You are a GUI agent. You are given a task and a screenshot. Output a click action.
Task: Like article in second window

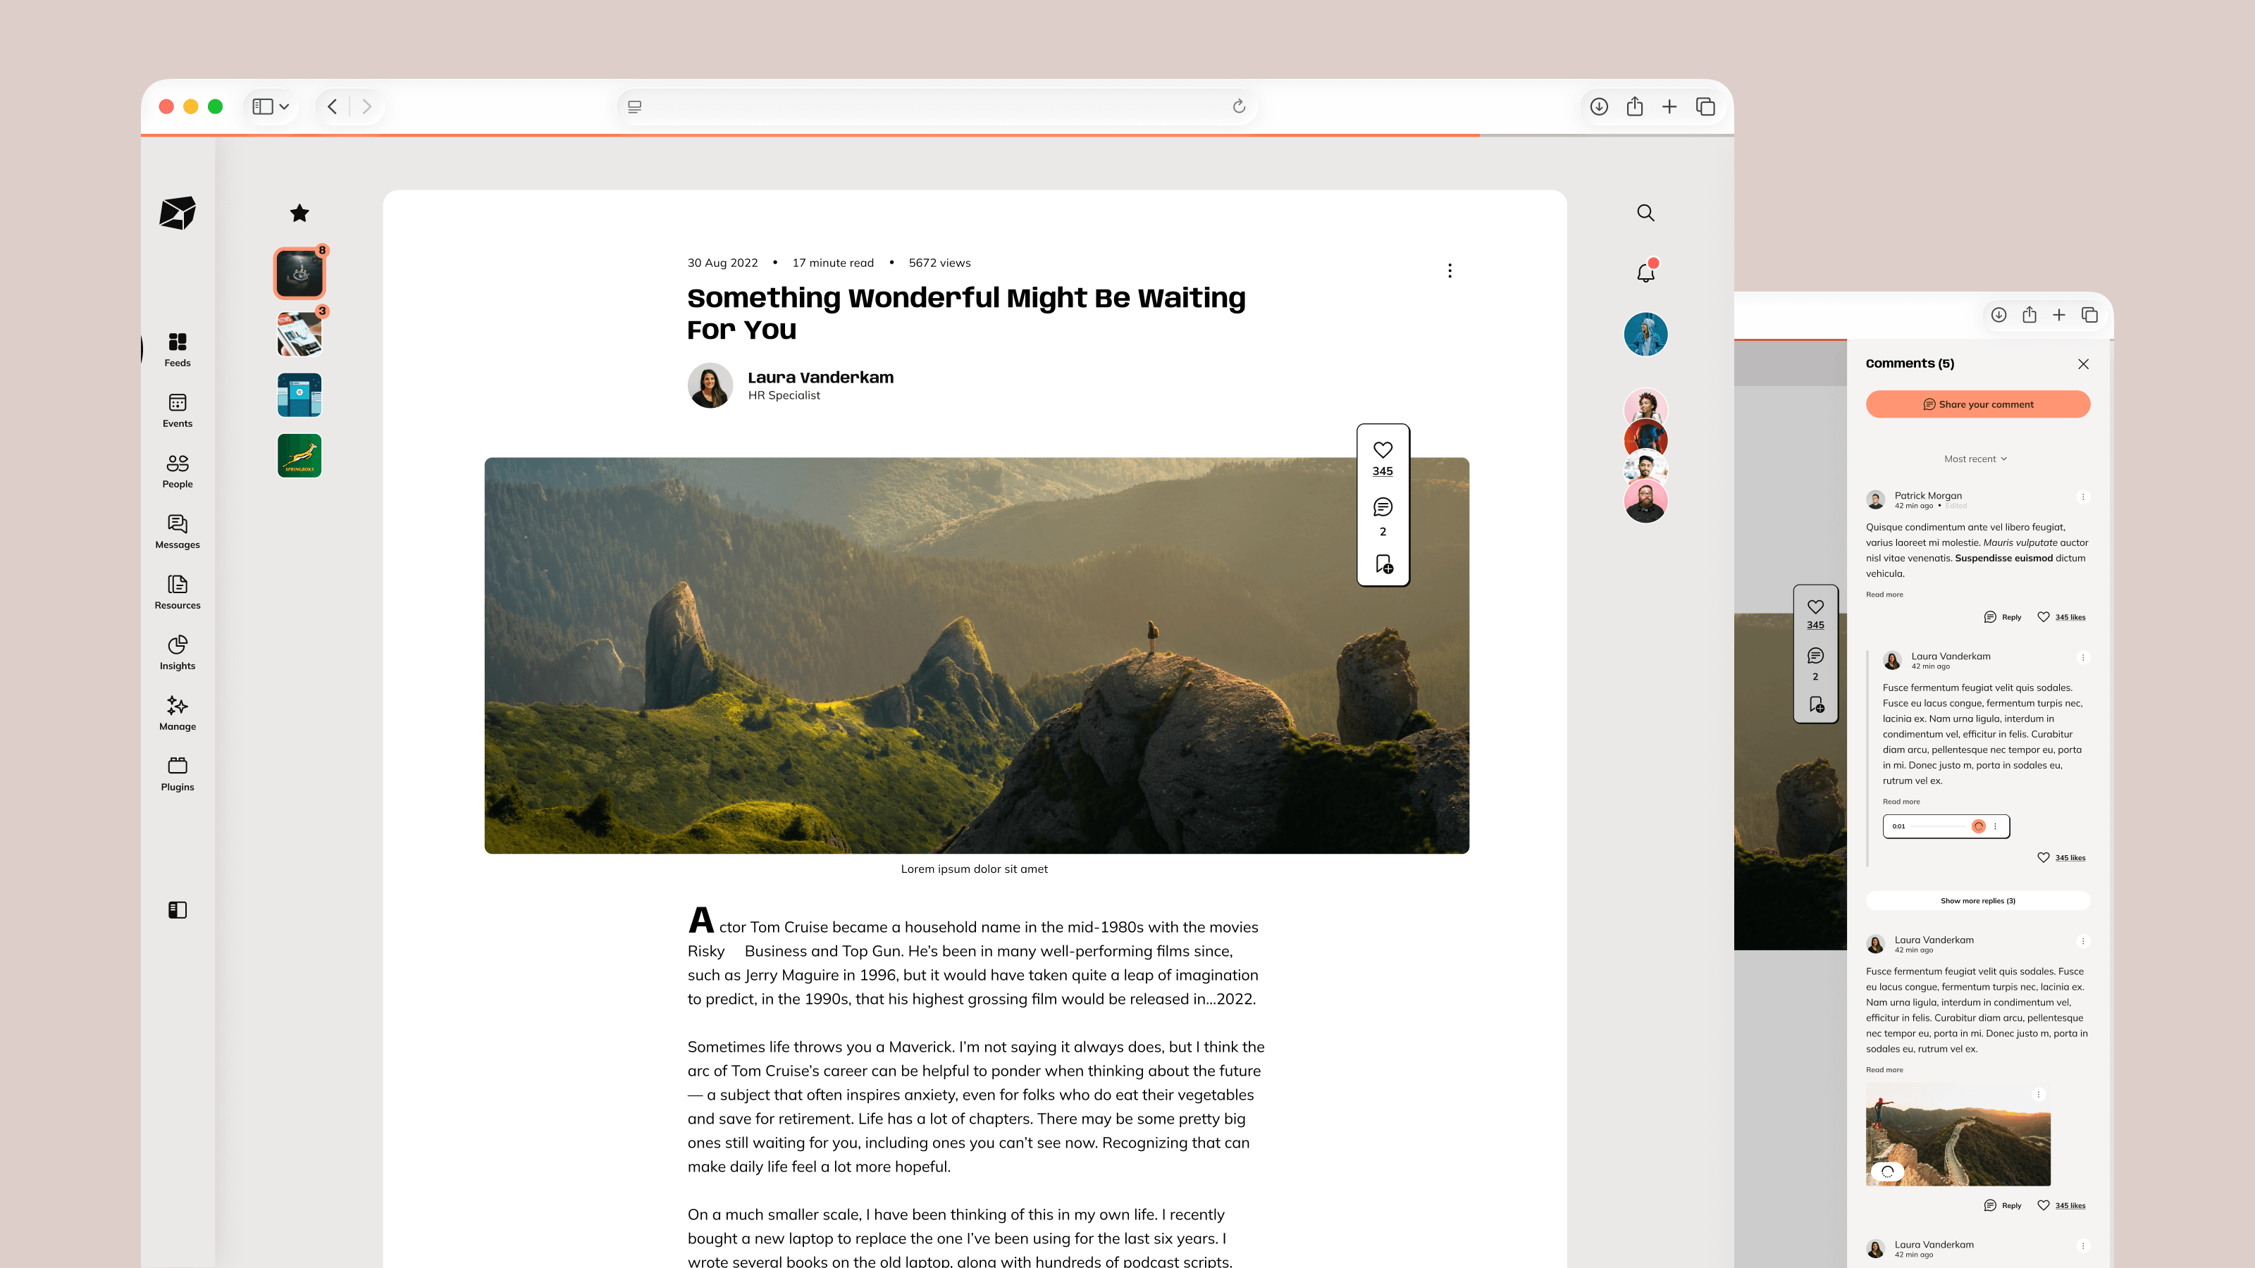tap(1815, 607)
